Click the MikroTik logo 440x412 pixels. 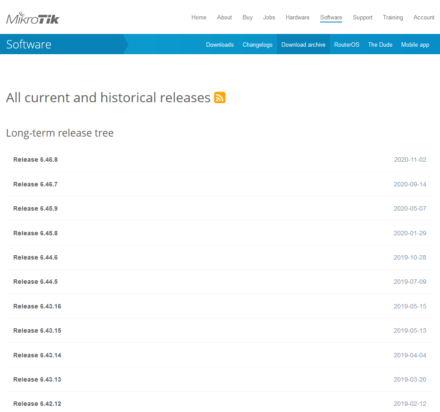(33, 17)
